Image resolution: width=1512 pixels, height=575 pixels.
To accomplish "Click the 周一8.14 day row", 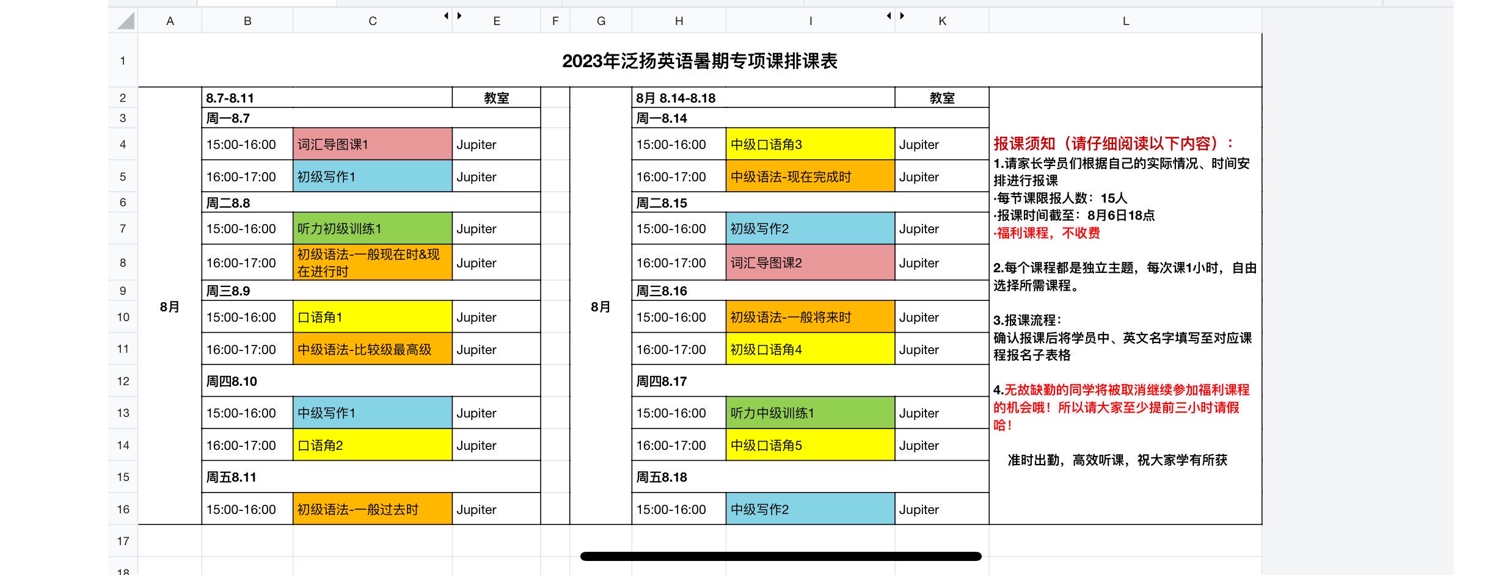I will coord(811,118).
